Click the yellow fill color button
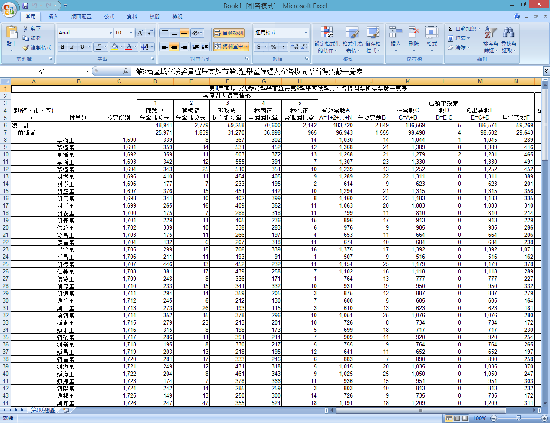 click(x=115, y=47)
